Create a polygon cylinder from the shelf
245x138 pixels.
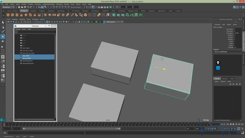coord(17,15)
